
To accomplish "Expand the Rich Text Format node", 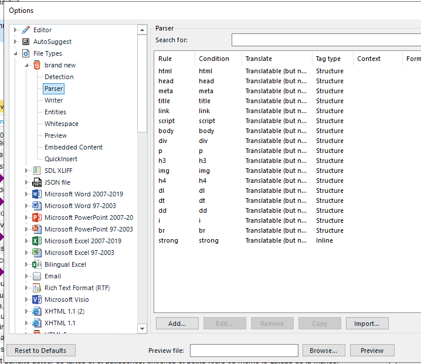I will (x=26, y=288).
